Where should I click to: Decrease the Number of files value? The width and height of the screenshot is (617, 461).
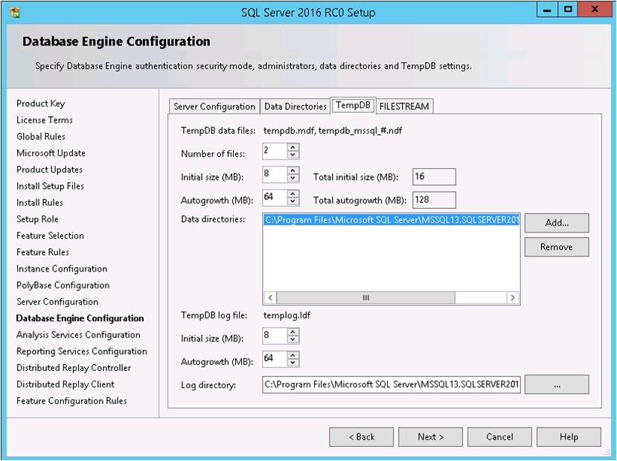(x=292, y=155)
